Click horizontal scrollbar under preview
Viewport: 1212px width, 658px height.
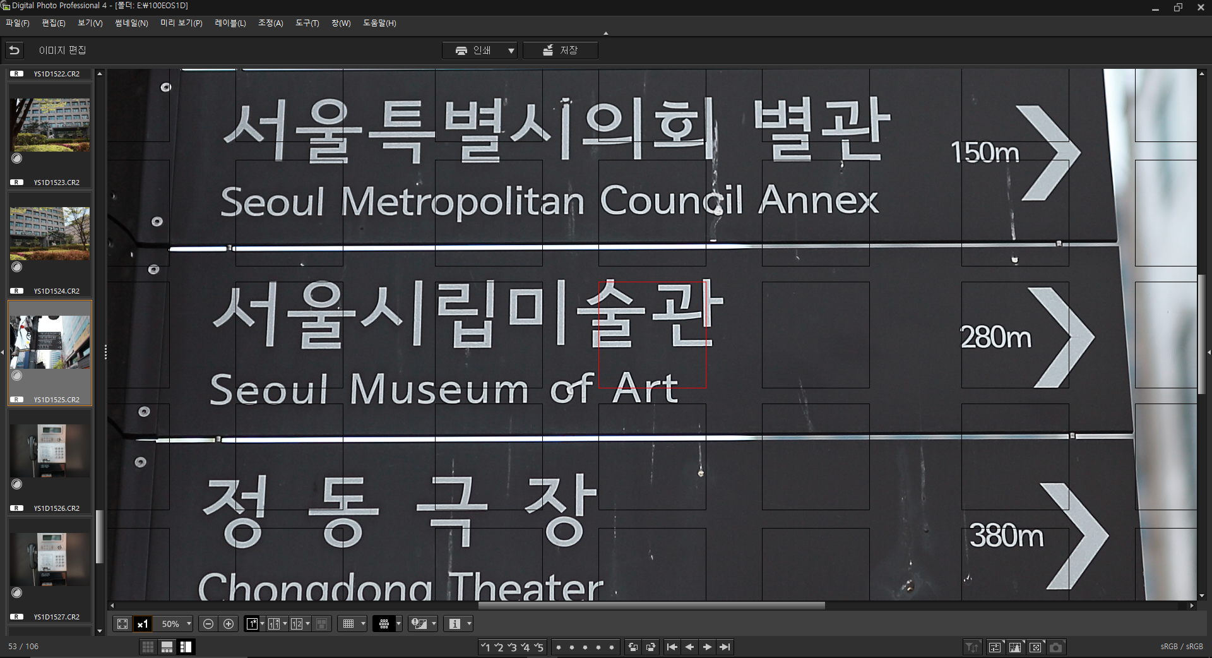(651, 606)
